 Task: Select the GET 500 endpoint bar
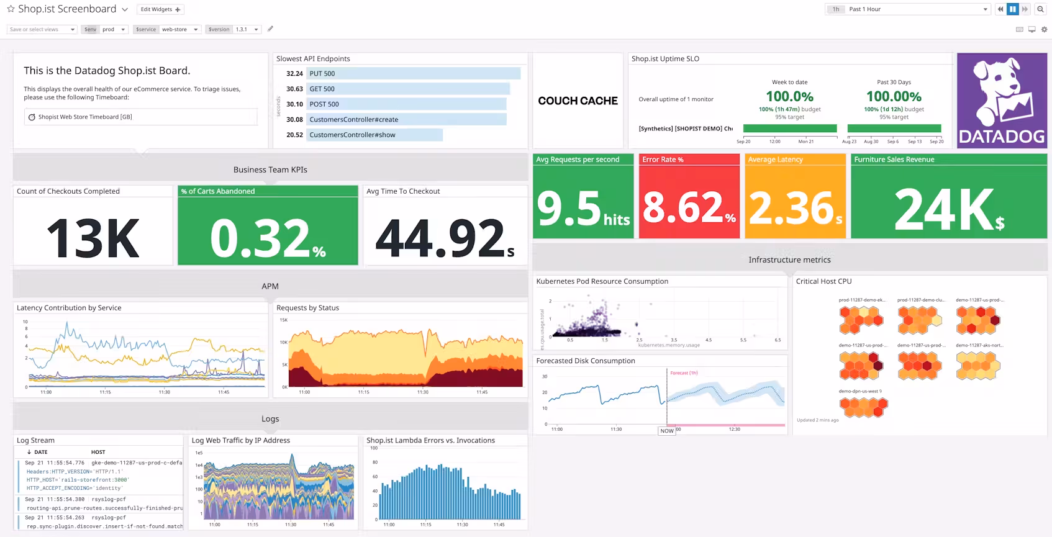point(409,89)
